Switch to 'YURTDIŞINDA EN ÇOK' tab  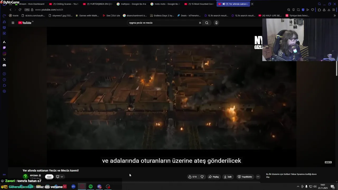(97, 4)
